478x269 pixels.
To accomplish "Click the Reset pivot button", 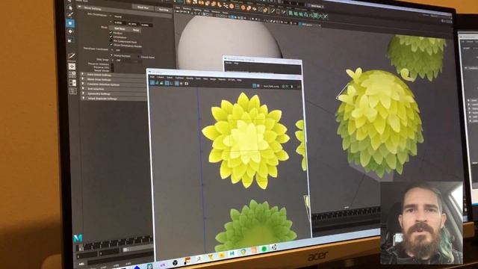I will tap(136, 30).
